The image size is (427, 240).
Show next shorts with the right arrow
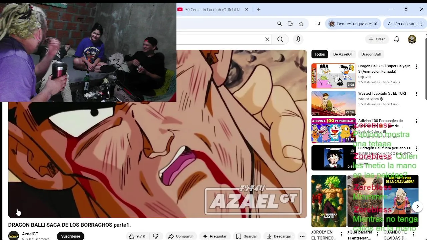[417, 207]
